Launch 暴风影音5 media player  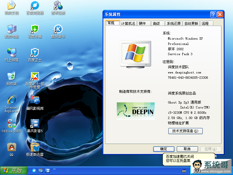click(35, 126)
